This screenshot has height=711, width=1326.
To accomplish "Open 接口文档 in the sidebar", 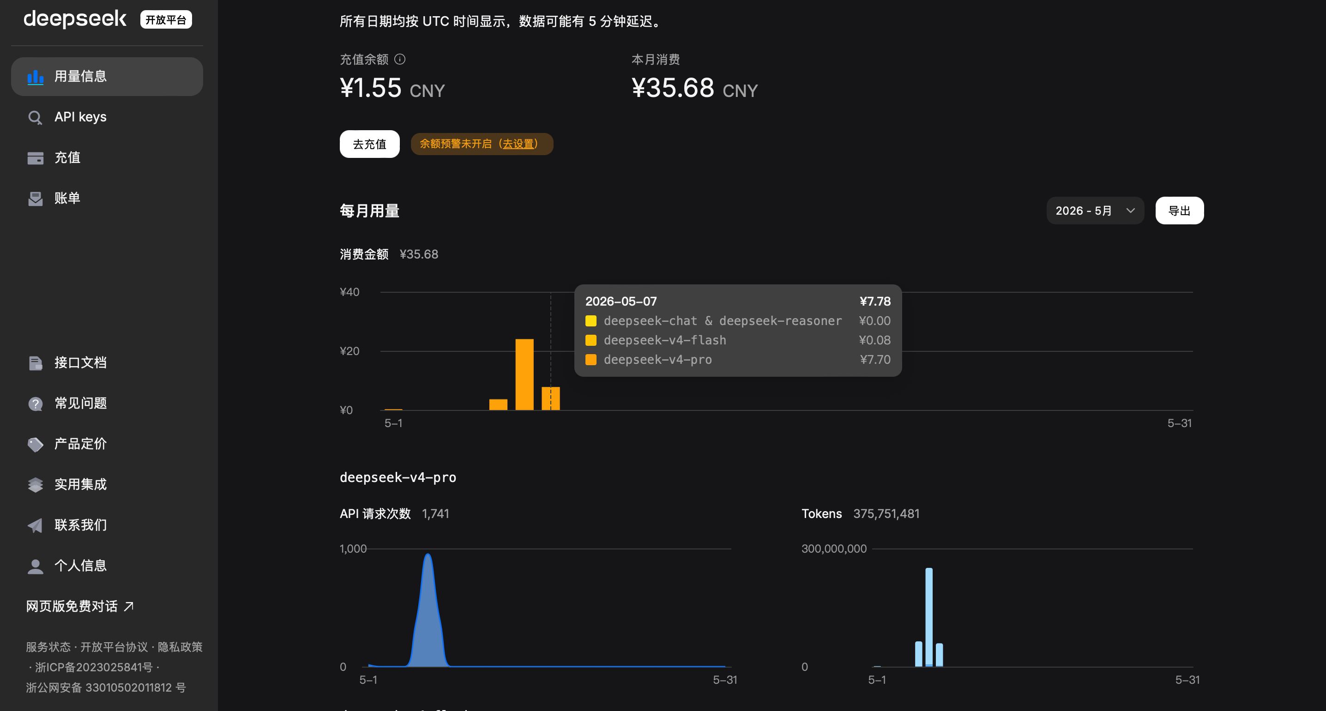I will (107, 363).
